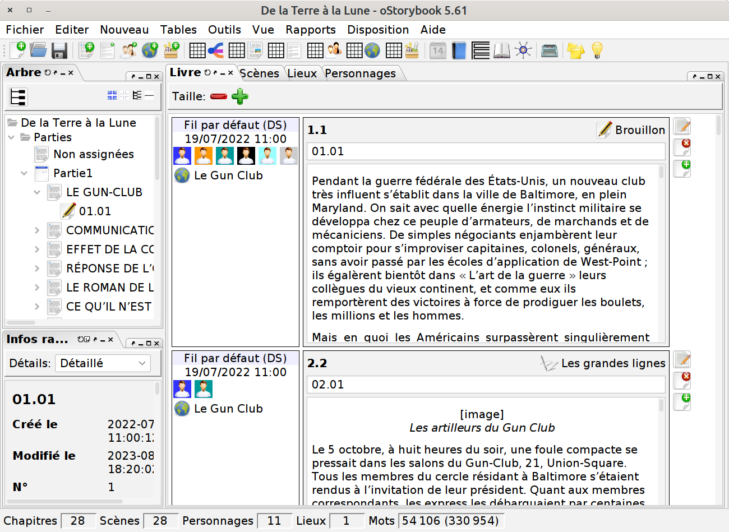Switch to the Personnages tab
This screenshot has width=729, height=532.
[x=360, y=73]
